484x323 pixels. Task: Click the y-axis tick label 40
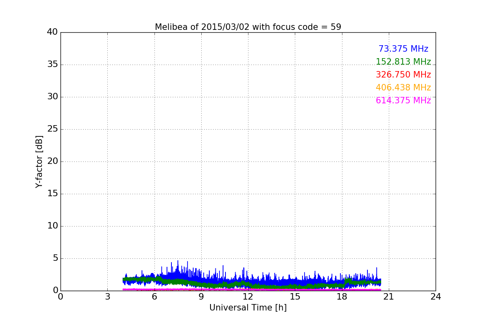[52, 32]
